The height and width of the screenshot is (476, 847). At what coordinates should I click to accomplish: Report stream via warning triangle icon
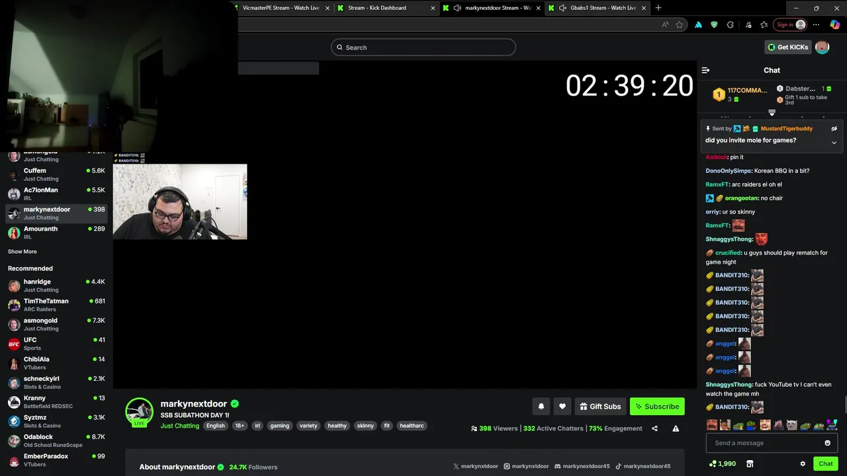point(676,428)
